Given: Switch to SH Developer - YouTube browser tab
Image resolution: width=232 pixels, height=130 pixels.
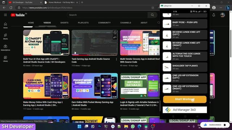Looking at the screenshot, I should point(25,3).
